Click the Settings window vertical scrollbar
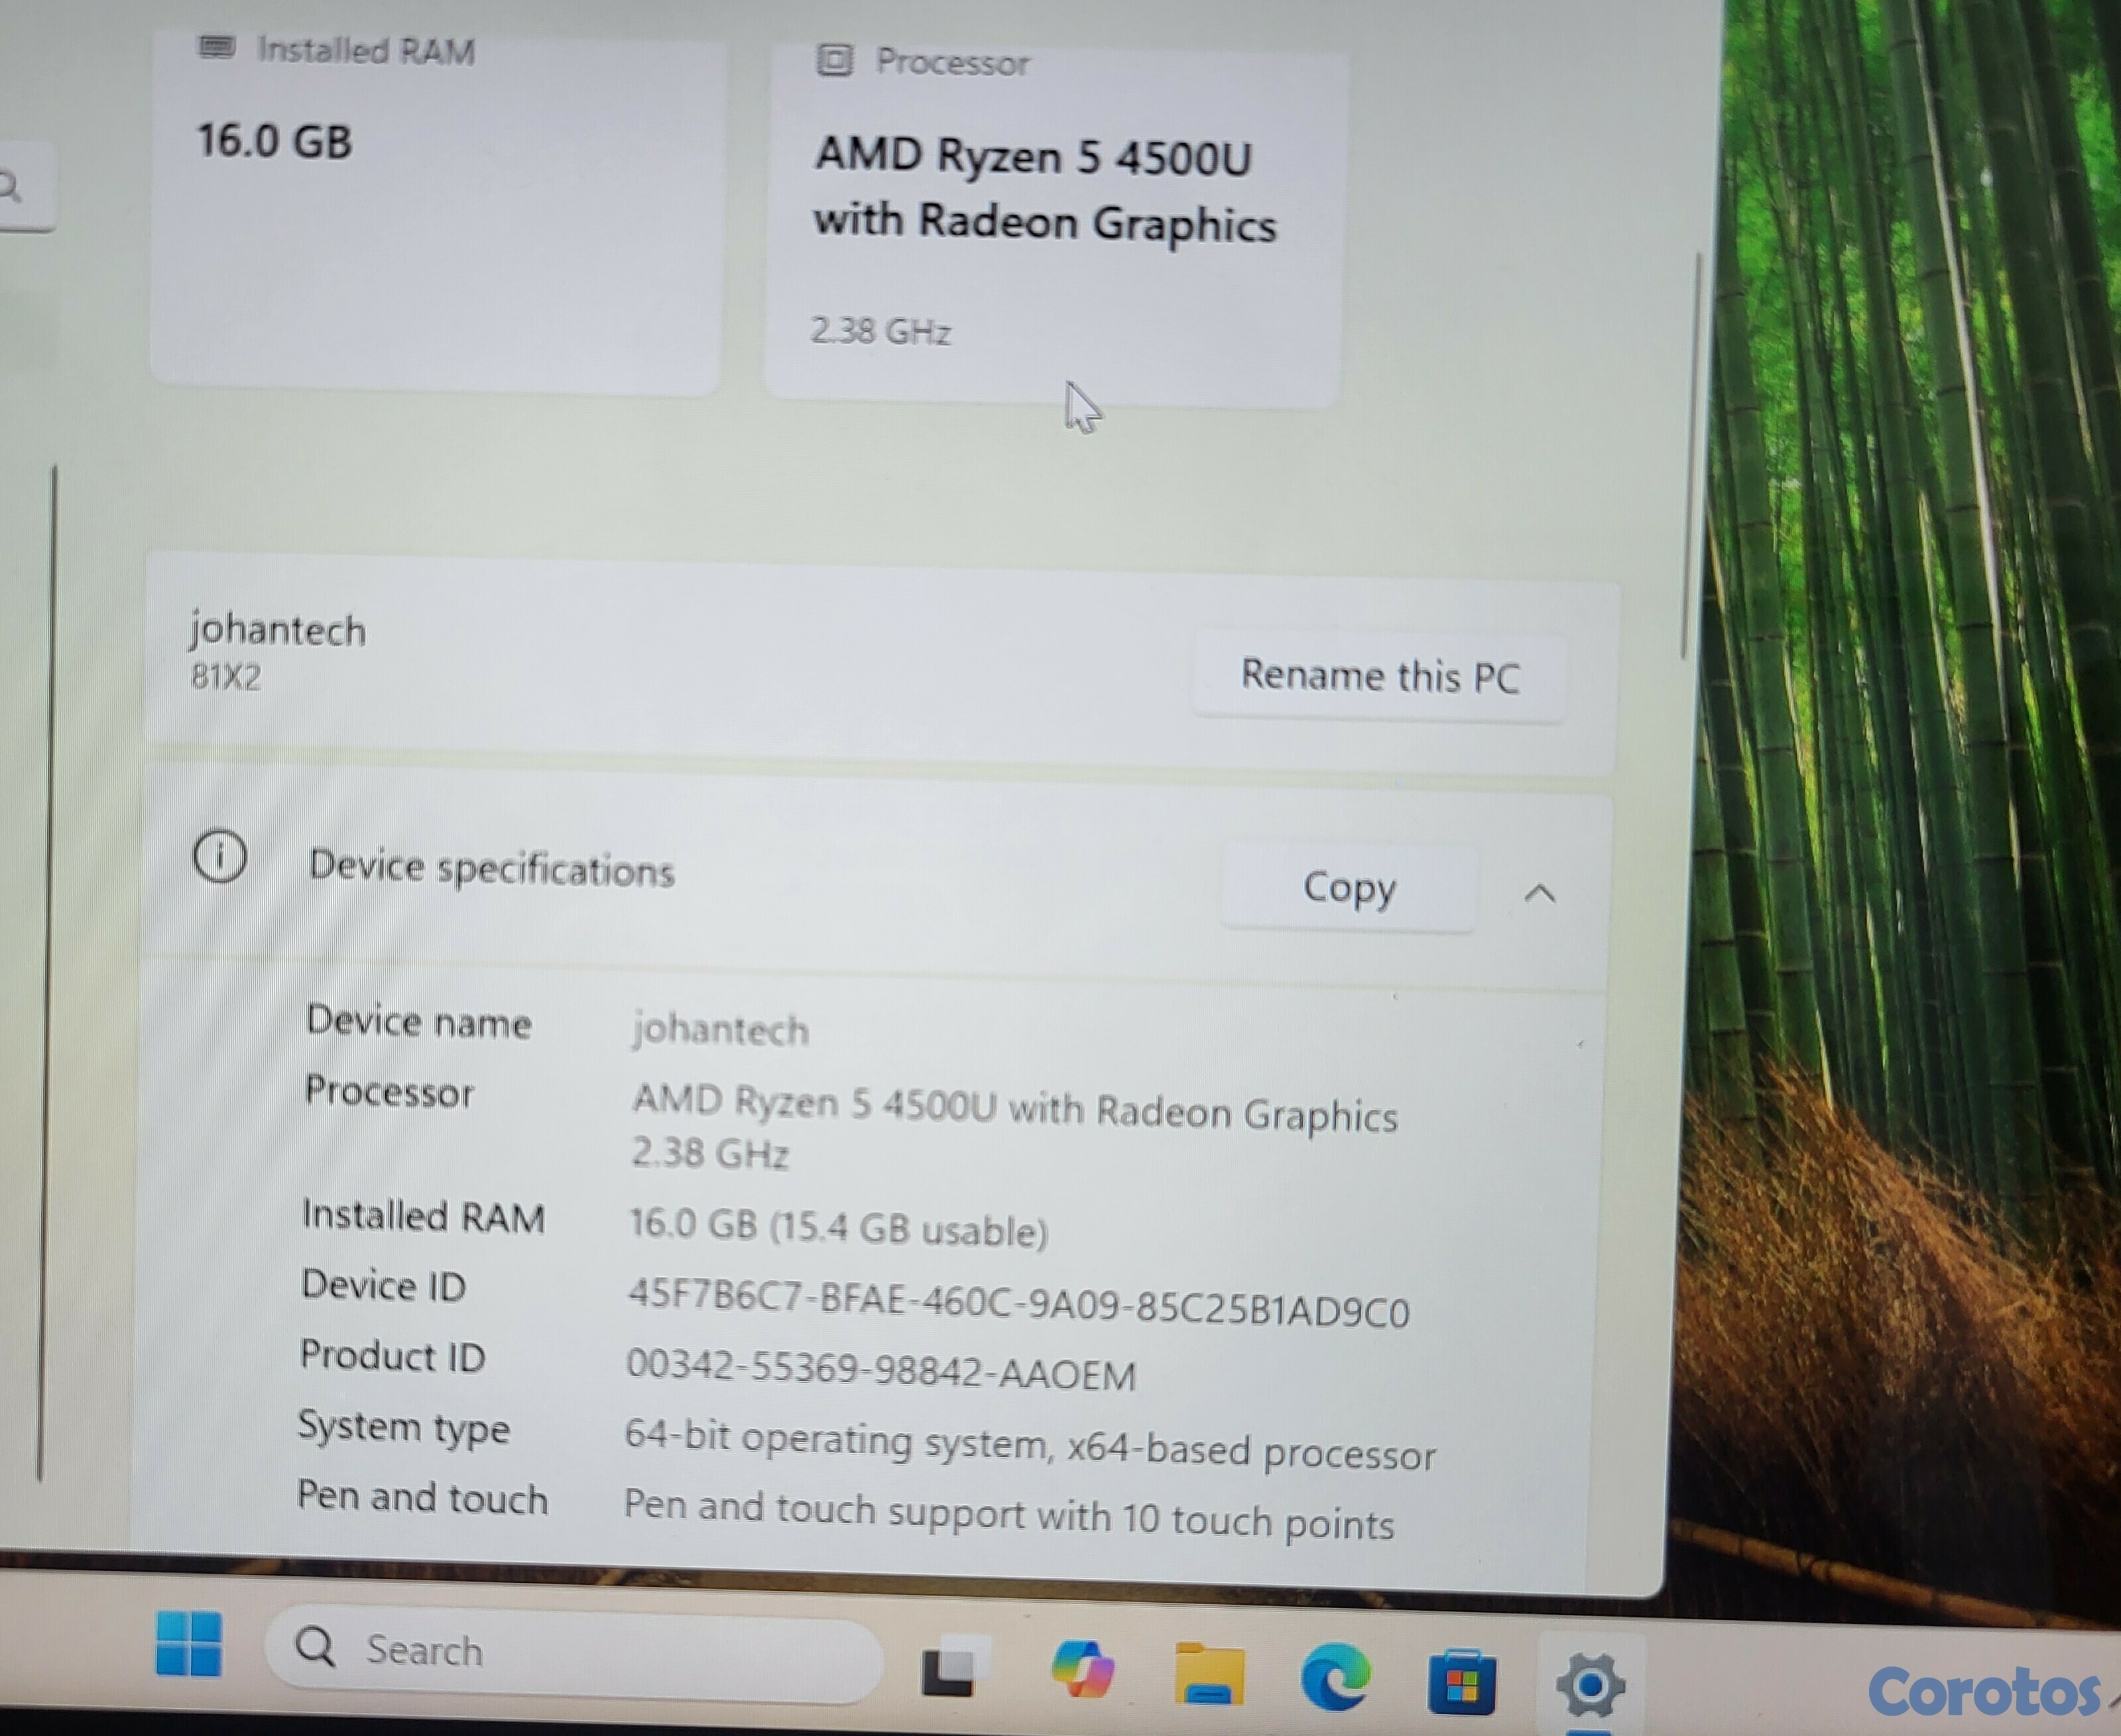The height and width of the screenshot is (1736, 2121). pyautogui.click(x=1692, y=455)
